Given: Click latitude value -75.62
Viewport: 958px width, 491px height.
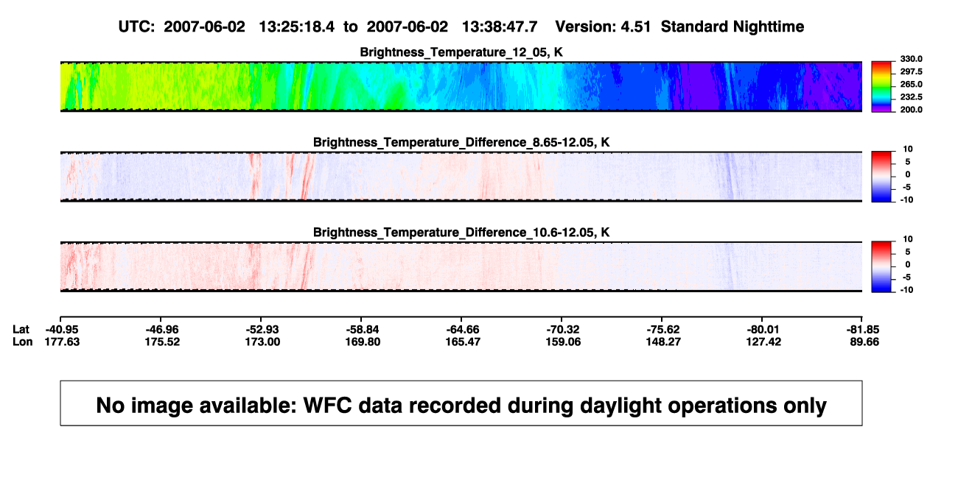Looking at the screenshot, I should [662, 329].
